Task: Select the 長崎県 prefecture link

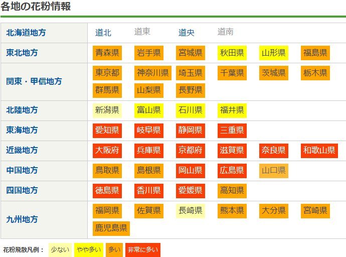Action: [x=190, y=210]
